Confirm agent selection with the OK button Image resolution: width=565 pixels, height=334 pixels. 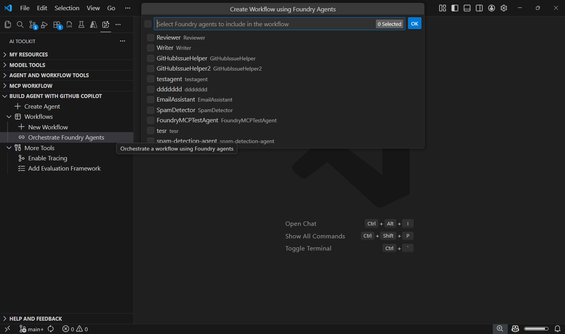tap(414, 23)
